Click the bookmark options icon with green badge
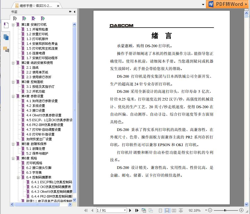The height and width of the screenshot is (214, 250). pos(42,19)
